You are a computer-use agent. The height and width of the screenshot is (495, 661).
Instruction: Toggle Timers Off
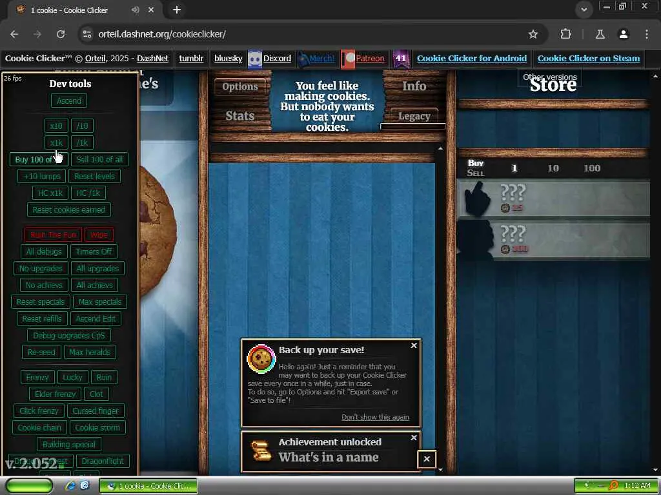point(94,252)
